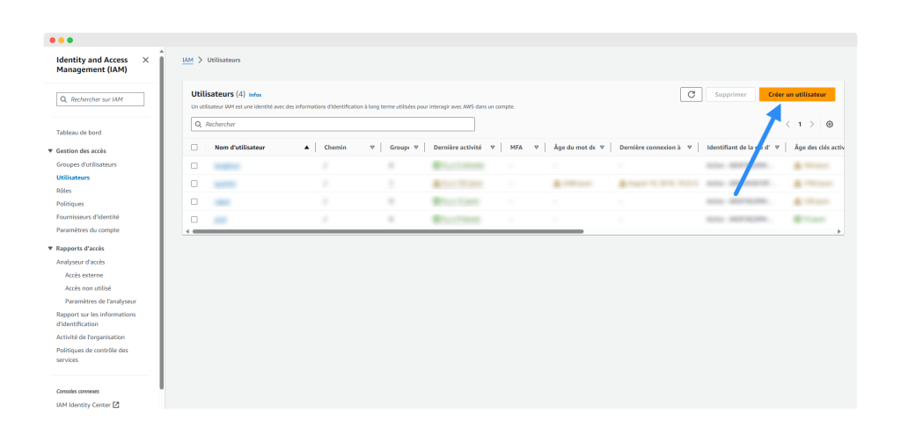Open Politiques in sidebar
The height and width of the screenshot is (442, 901).
pyautogui.click(x=70, y=204)
